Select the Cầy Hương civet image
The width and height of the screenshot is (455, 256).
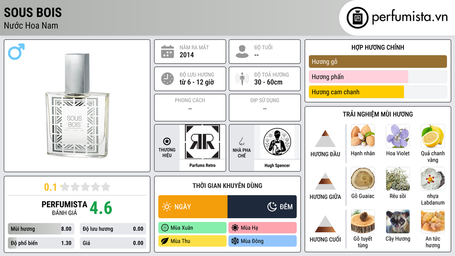pyautogui.click(x=398, y=221)
